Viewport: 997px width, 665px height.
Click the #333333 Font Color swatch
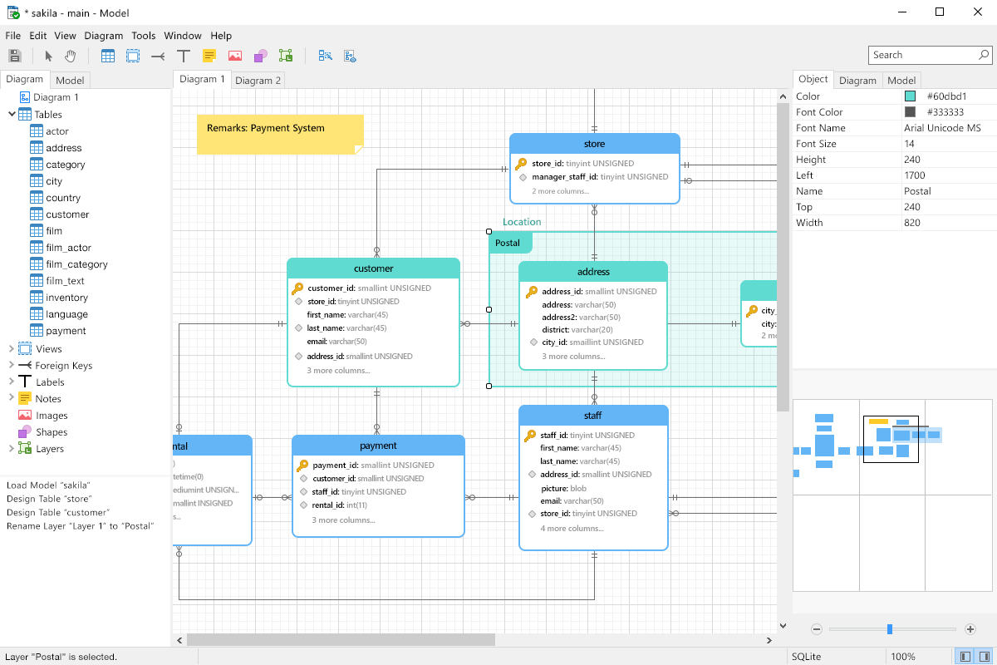tap(910, 112)
